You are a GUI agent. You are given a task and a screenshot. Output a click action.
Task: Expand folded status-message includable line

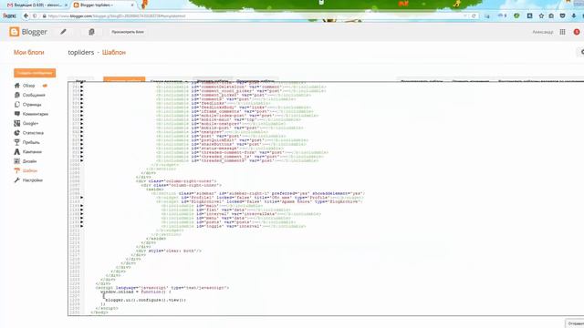pos(81,148)
